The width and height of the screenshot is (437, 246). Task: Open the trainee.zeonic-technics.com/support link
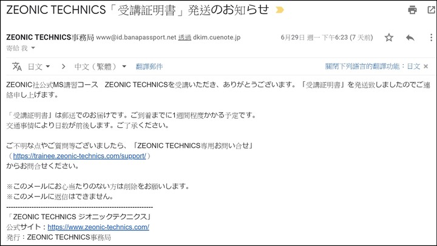[80, 156]
